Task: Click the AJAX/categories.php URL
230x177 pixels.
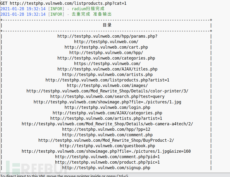Action: pyautogui.click(x=107, y=113)
